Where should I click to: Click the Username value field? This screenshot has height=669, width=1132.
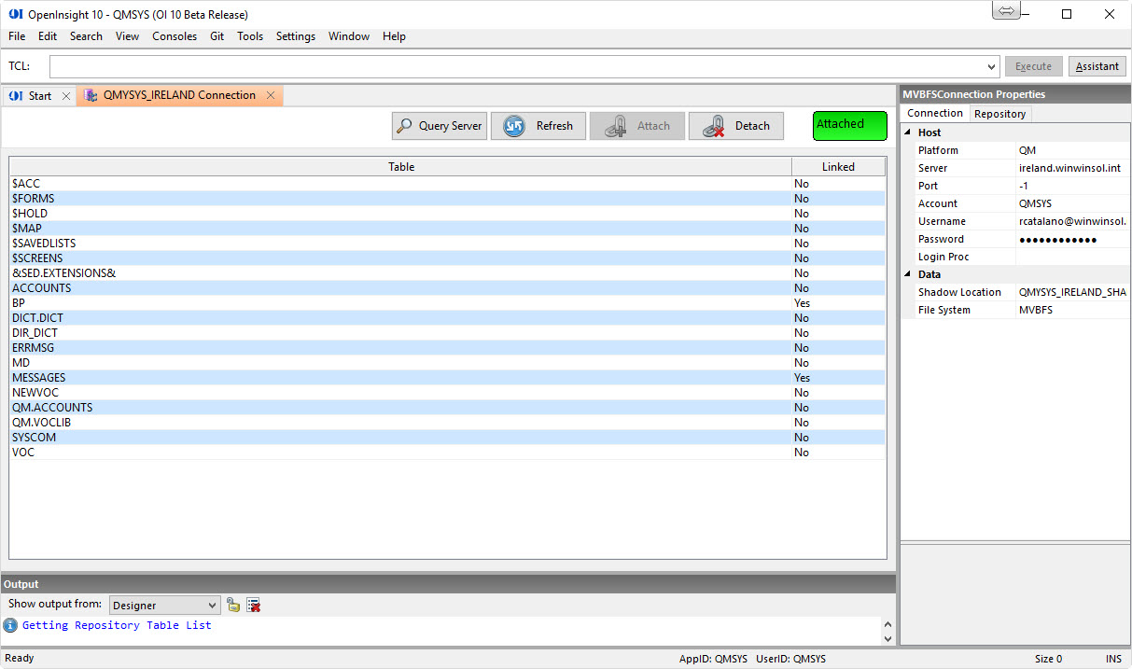(1072, 221)
